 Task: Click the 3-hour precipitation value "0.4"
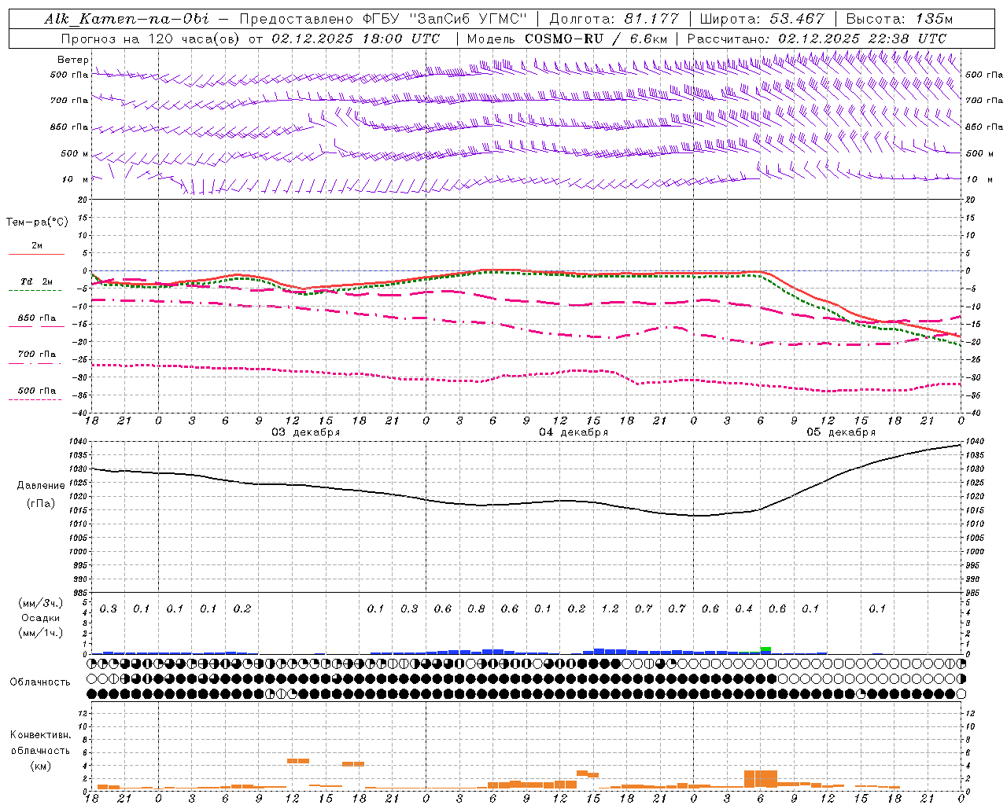point(743,608)
